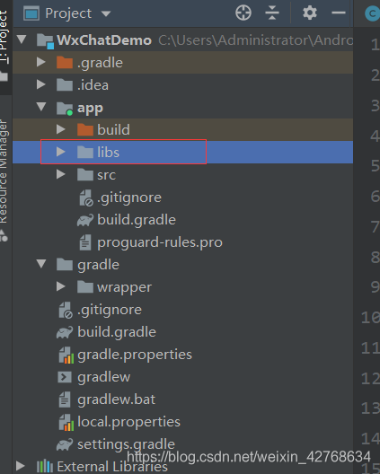Open the Resource Manager side tab
The height and width of the screenshot is (474, 380).
coord(3,171)
